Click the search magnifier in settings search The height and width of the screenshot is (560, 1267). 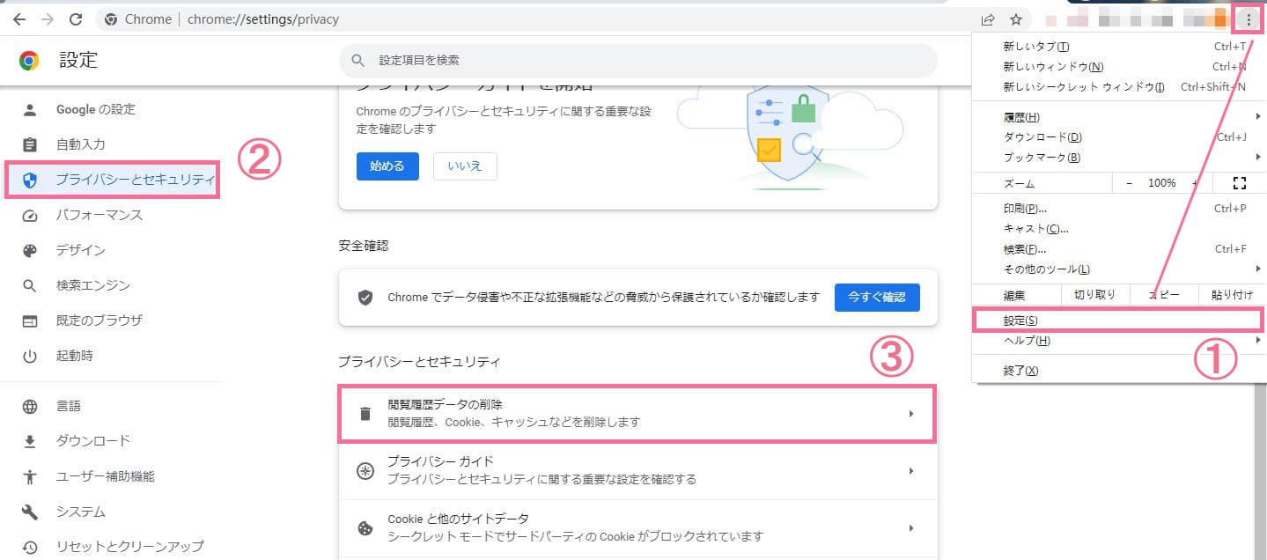pos(358,61)
